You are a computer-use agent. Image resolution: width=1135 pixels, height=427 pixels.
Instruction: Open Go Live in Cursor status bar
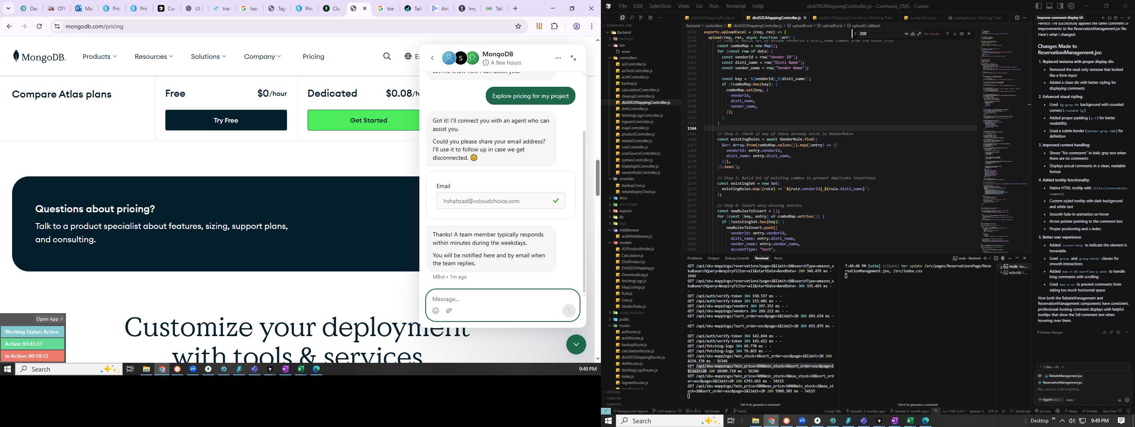coord(1042,411)
